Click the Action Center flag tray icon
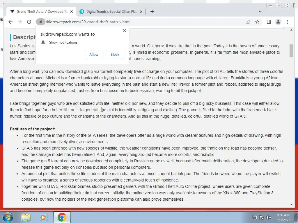Screen dimensions: 298x223 tap(262, 217)
